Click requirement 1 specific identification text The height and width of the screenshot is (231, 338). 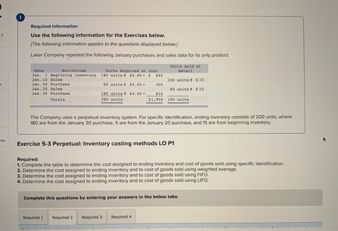point(151,164)
